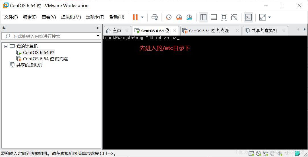Take a snapshot of this virtual machine
Viewport: 308px width, 157px height.
[169, 17]
